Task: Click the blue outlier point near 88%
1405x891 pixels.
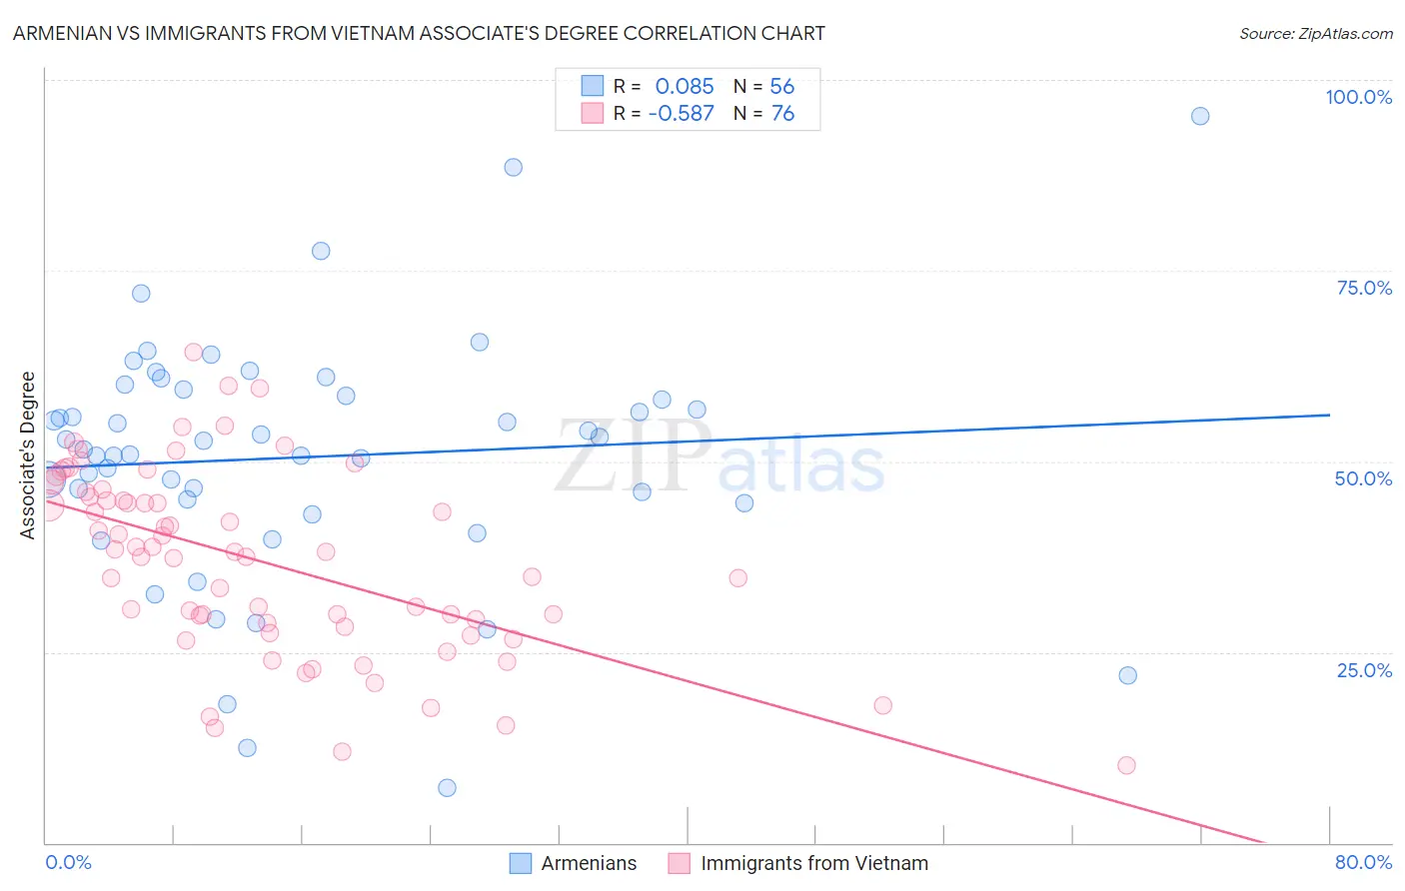Action: click(x=513, y=167)
